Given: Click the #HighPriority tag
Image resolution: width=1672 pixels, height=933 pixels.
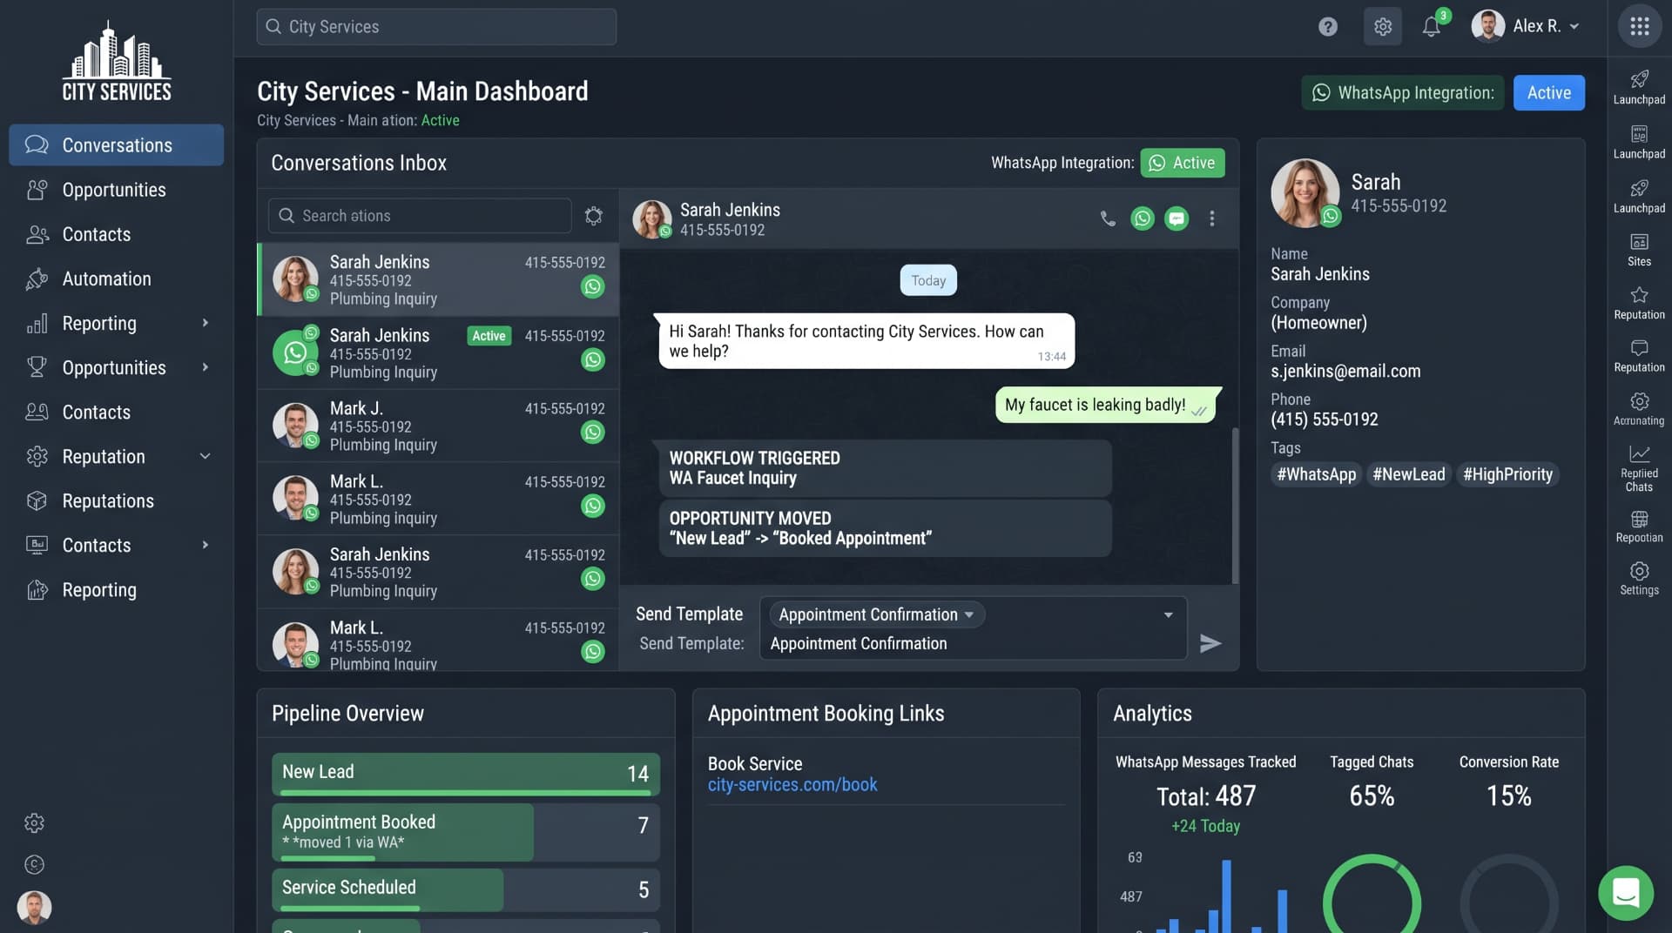Looking at the screenshot, I should (x=1507, y=474).
